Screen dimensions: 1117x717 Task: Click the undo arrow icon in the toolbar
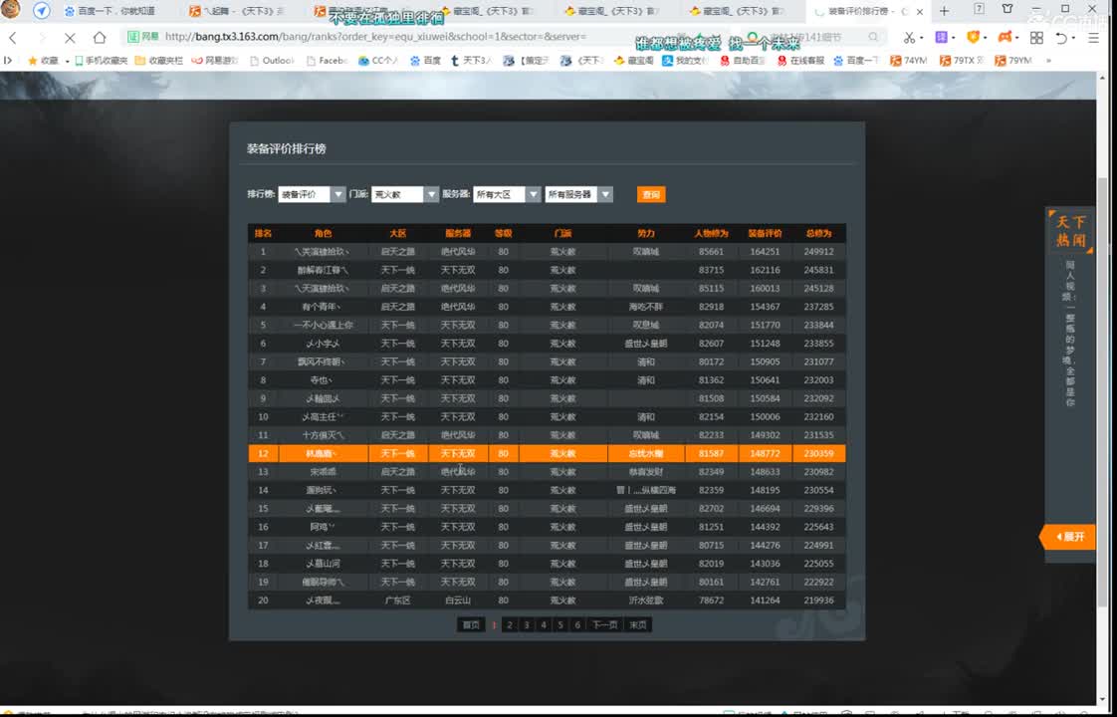pos(1062,38)
